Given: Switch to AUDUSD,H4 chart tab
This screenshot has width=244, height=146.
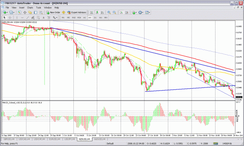Looking at the screenshot, I should [x=100, y=139].
